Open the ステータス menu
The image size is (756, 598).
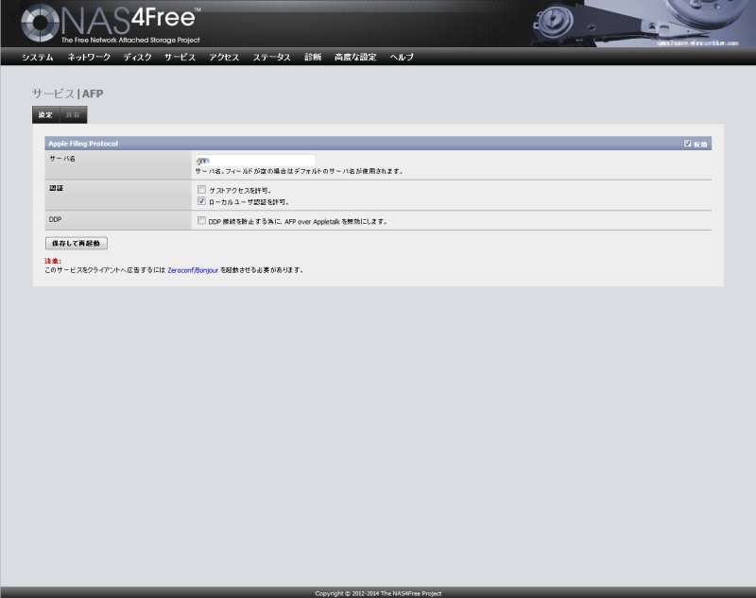272,57
